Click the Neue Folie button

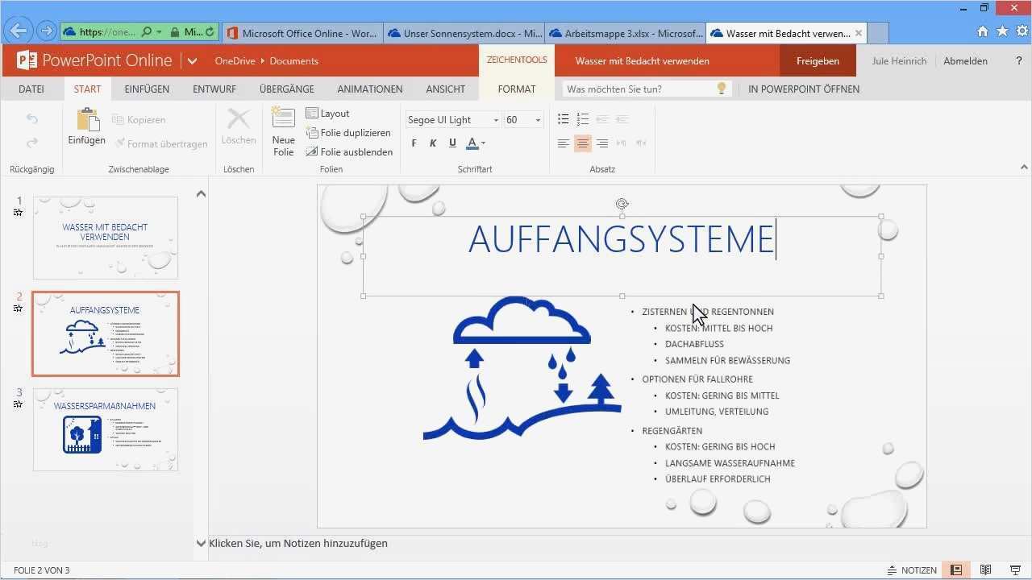pos(283,133)
